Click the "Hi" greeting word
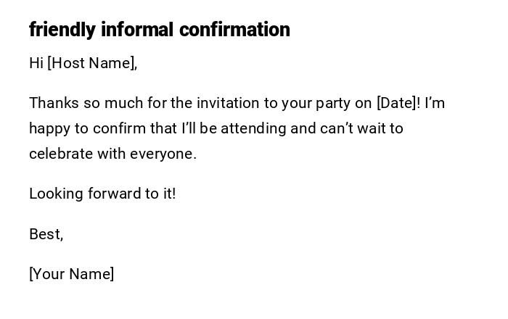508x319 pixels. pyautogui.click(x=36, y=63)
